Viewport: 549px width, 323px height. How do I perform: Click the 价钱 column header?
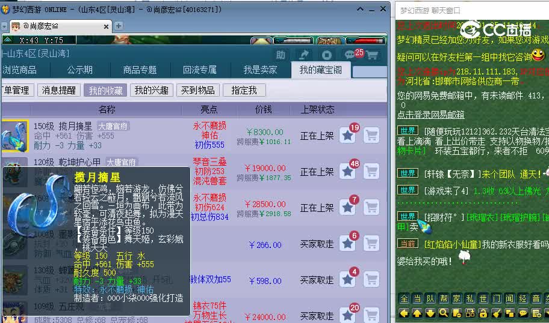(x=263, y=110)
